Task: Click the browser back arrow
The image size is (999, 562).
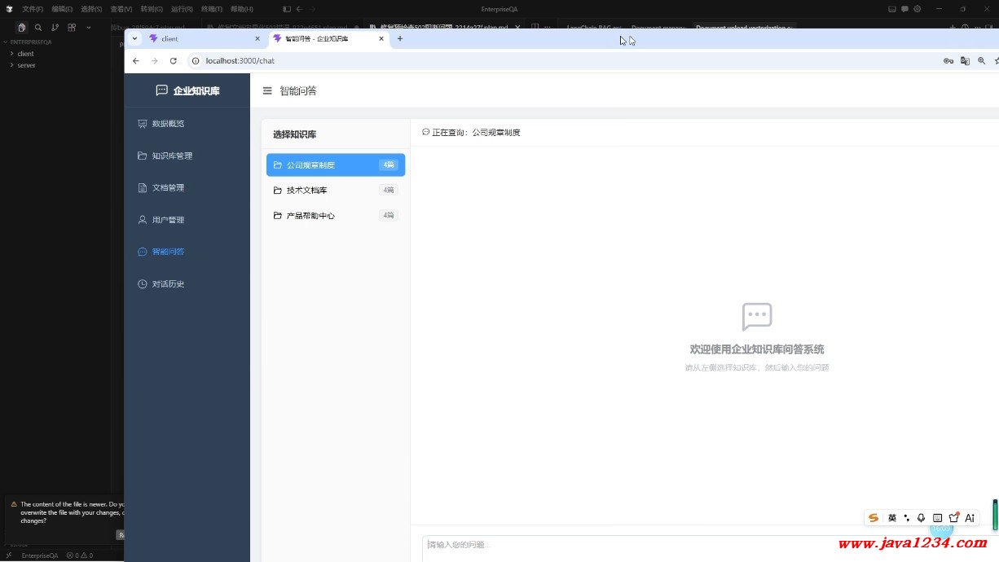Action: [136, 61]
